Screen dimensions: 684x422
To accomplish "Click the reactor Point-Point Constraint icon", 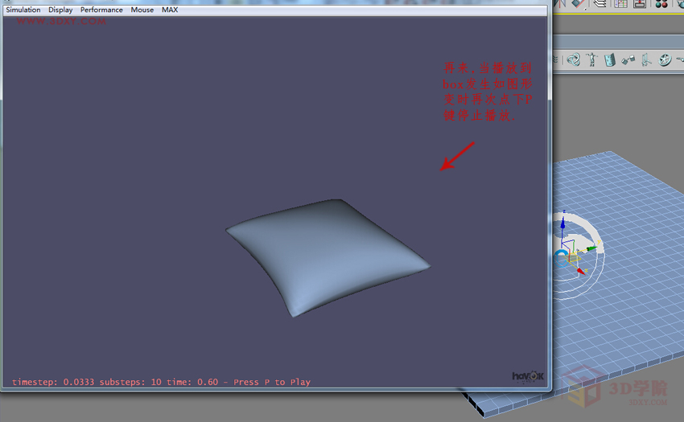I will pyautogui.click(x=628, y=59).
